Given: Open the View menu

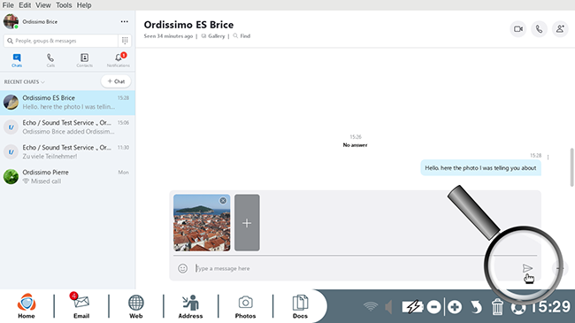Looking at the screenshot, I should tap(43, 5).
